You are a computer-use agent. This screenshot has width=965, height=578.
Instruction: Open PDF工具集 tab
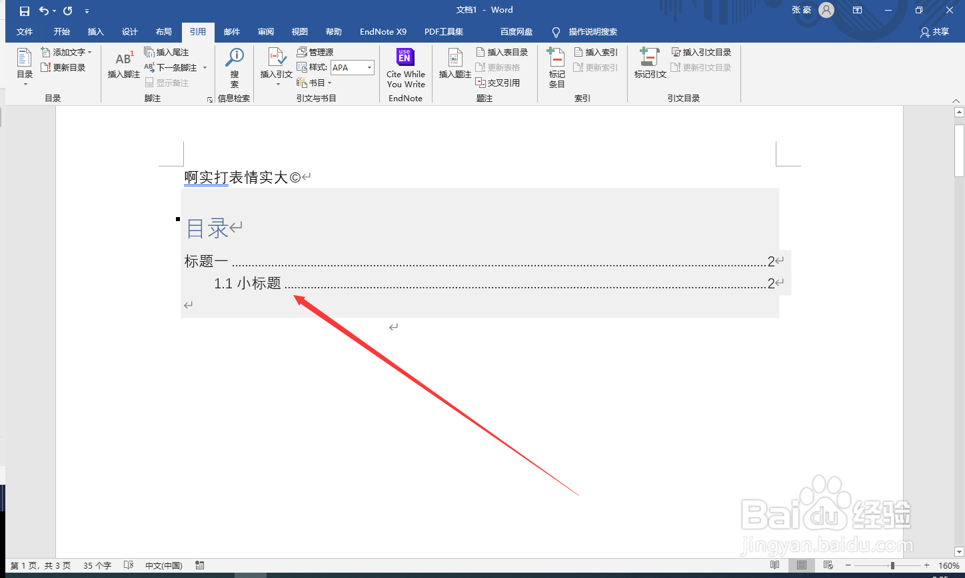(444, 32)
